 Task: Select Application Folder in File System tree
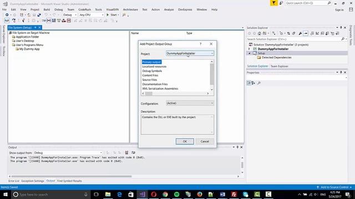coord(27,37)
